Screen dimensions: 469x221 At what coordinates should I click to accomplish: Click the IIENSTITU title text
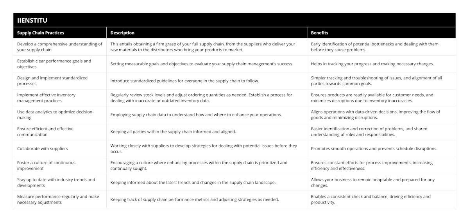coord(32,20)
